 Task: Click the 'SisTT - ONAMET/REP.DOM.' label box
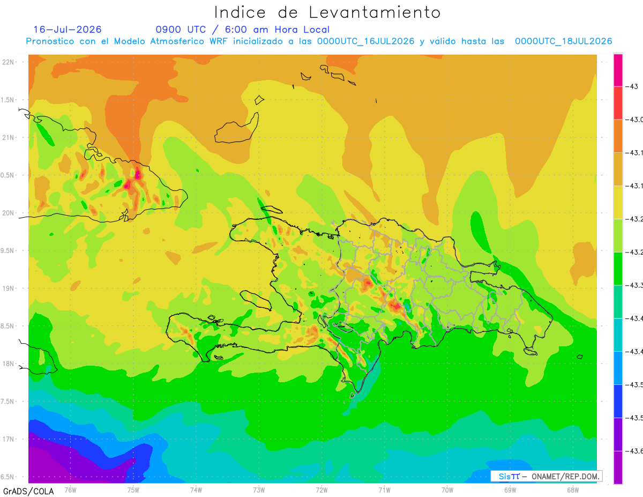pyautogui.click(x=546, y=476)
